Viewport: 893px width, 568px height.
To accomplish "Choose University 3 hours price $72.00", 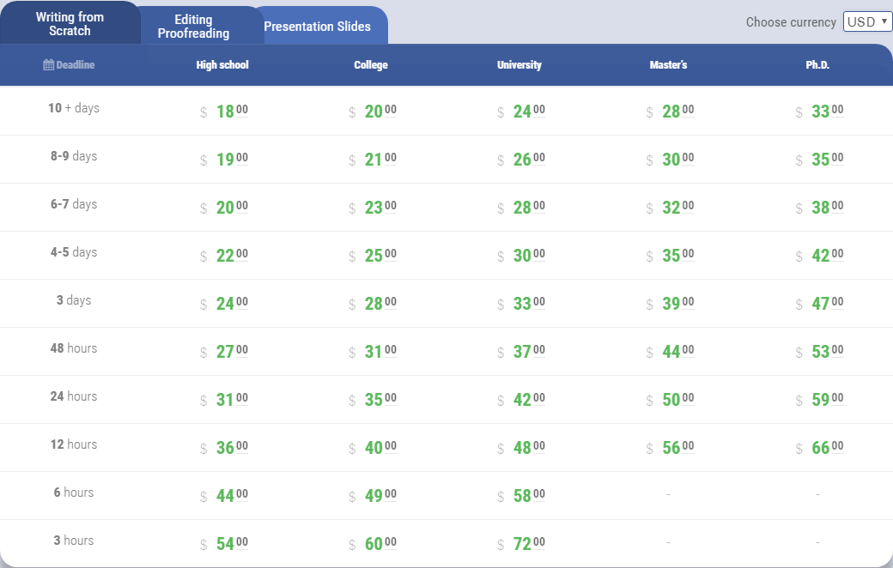I will pyautogui.click(x=522, y=543).
